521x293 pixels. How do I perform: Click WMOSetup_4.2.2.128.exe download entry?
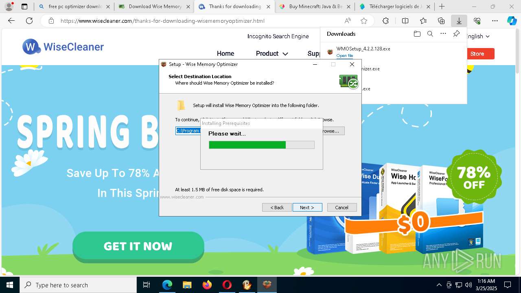tap(363, 48)
